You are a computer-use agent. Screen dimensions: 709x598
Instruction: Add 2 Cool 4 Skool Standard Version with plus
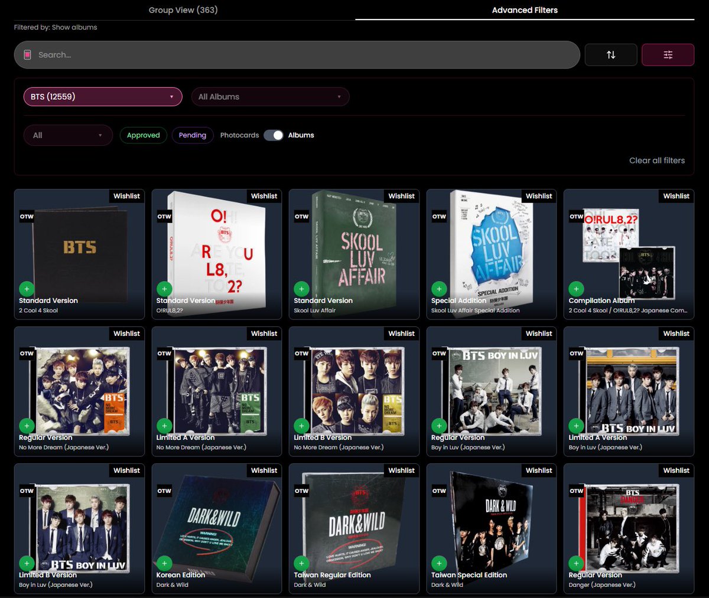[x=27, y=289]
